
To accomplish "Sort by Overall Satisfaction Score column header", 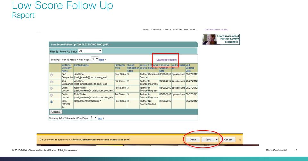I will coord(133,68).
